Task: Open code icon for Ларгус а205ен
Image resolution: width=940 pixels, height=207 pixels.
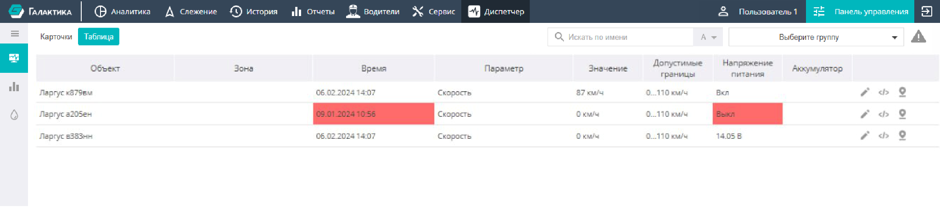Action: click(x=884, y=114)
